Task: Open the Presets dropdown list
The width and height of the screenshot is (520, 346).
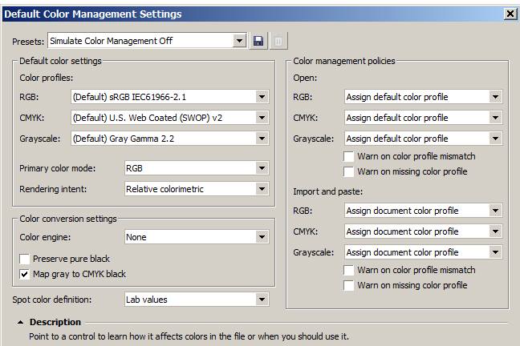Action: [239, 41]
